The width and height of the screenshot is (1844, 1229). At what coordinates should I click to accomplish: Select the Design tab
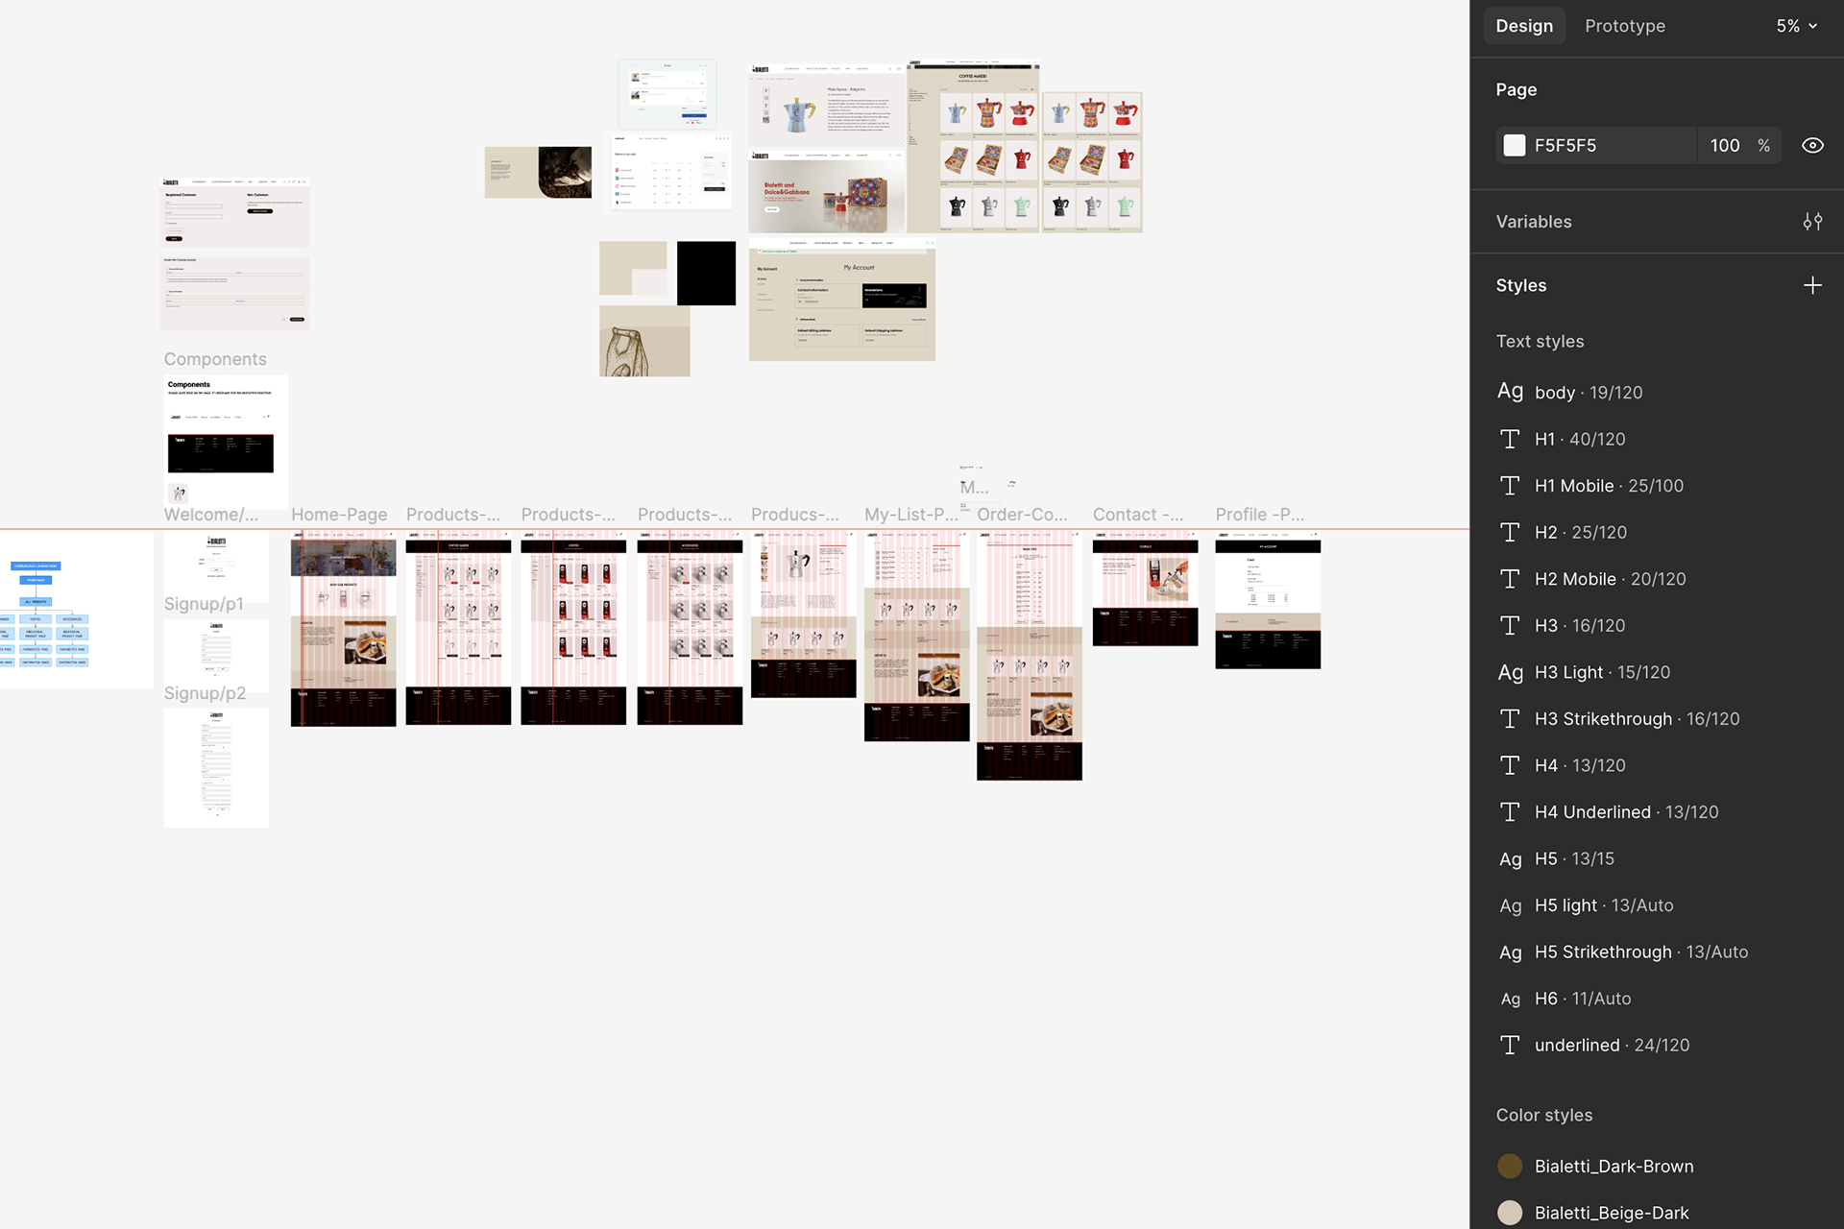click(x=1523, y=26)
